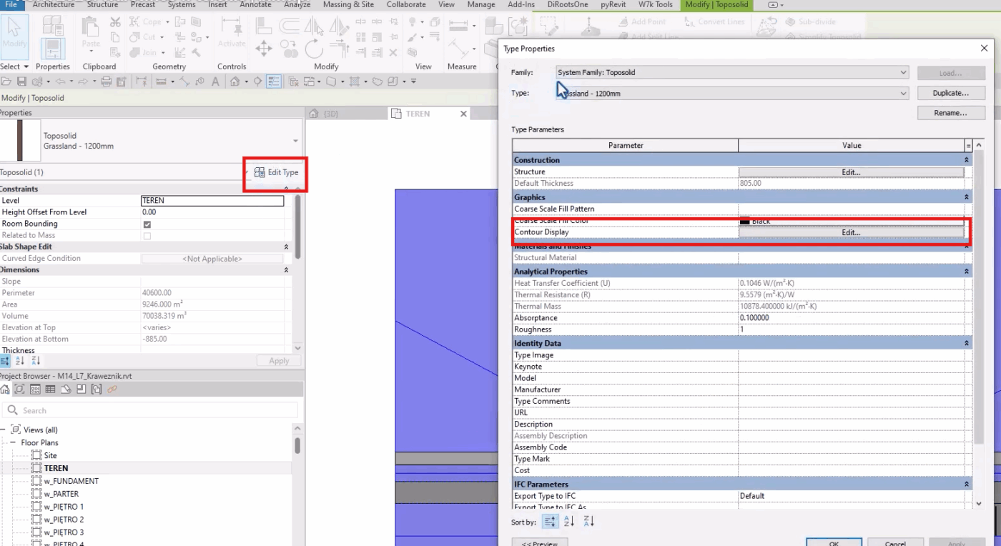Click the Duplicate... button
1001x546 pixels.
[951, 93]
